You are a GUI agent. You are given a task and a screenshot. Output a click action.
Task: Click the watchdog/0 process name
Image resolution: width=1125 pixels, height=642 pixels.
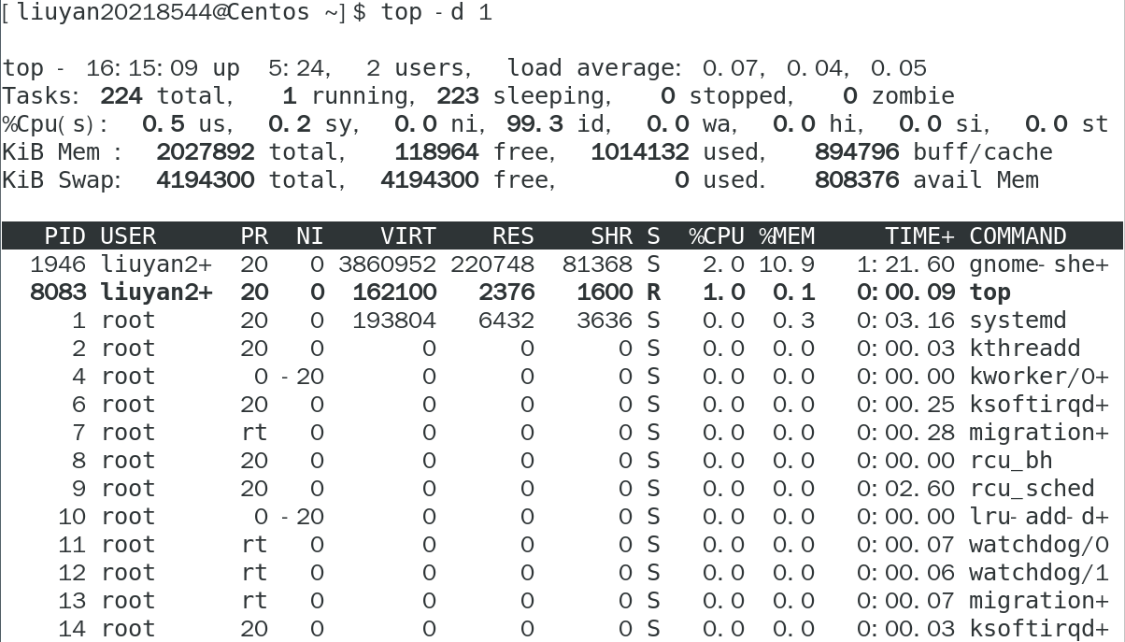coord(1038,545)
